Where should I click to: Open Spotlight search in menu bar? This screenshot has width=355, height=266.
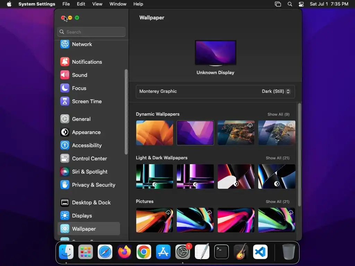[x=290, y=4]
